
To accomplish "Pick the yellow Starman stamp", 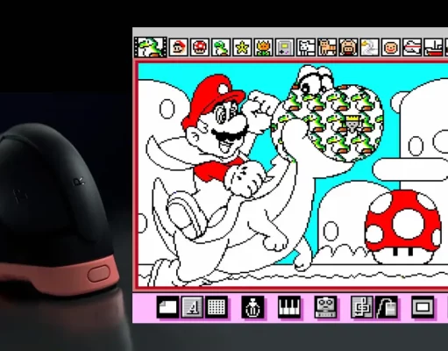I will click(242, 47).
